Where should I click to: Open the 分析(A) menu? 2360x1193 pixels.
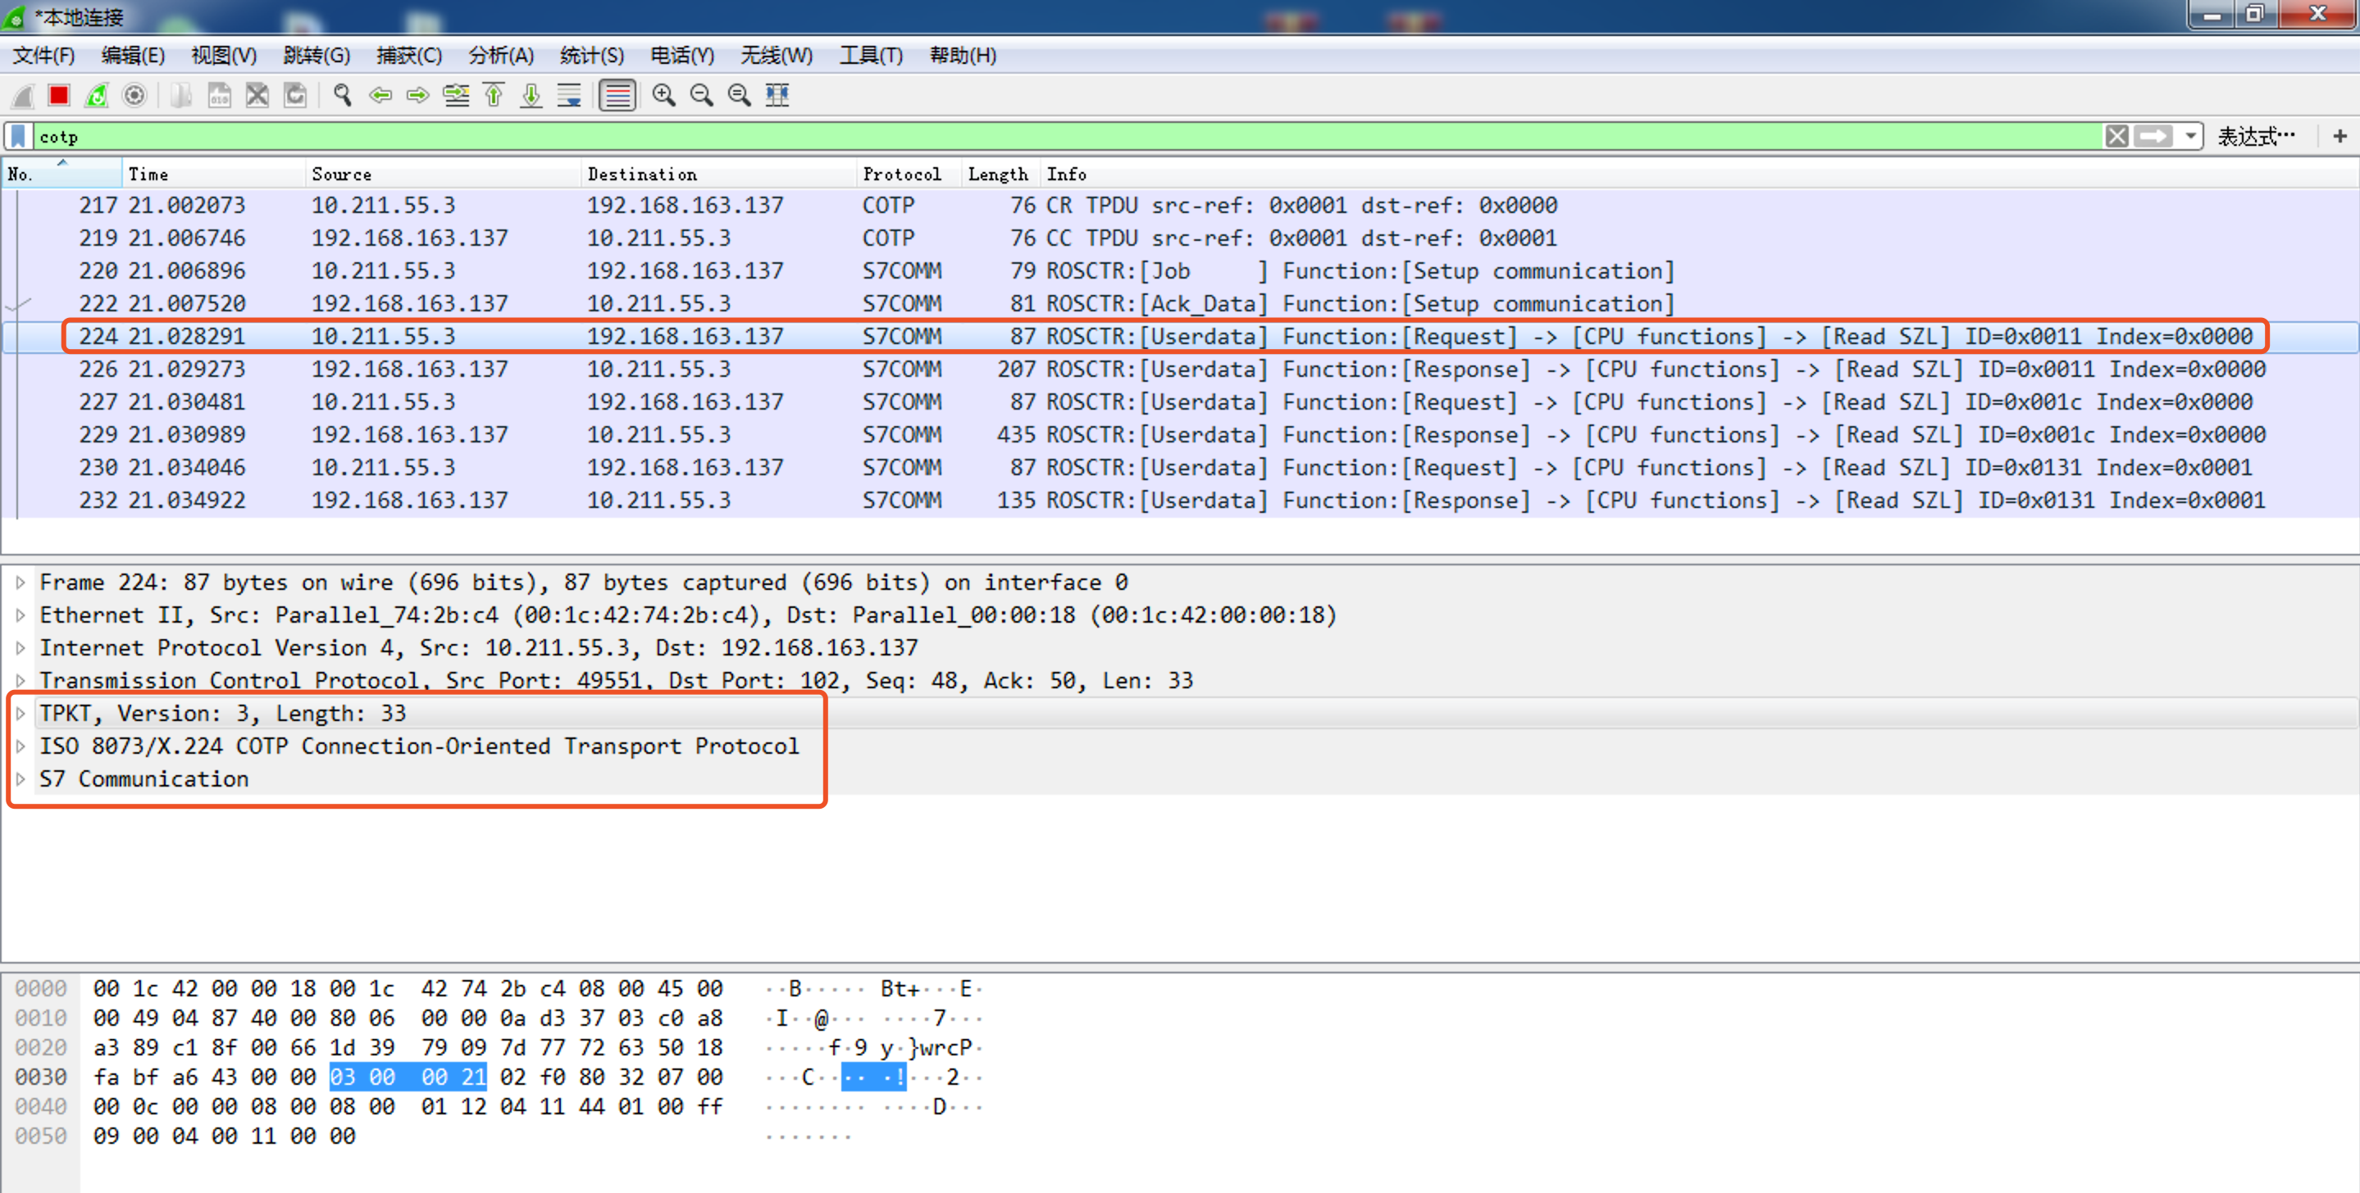501,56
